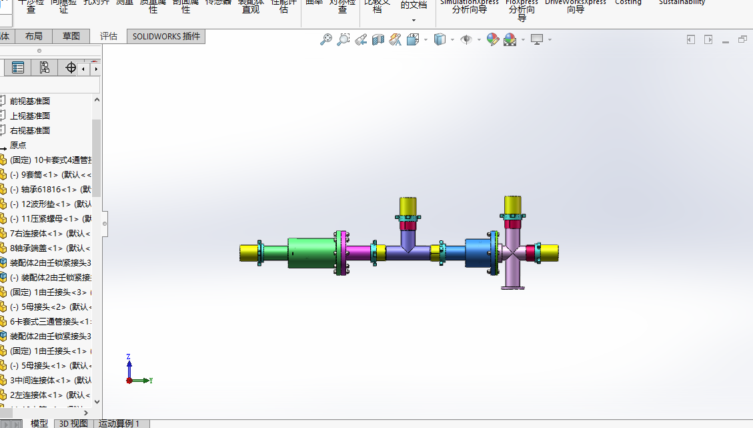Open the Display Style dropdown arrow
The image size is (753, 428).
452,39
